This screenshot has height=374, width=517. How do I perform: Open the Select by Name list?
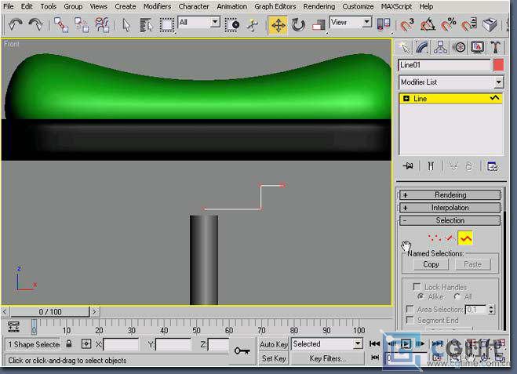146,25
